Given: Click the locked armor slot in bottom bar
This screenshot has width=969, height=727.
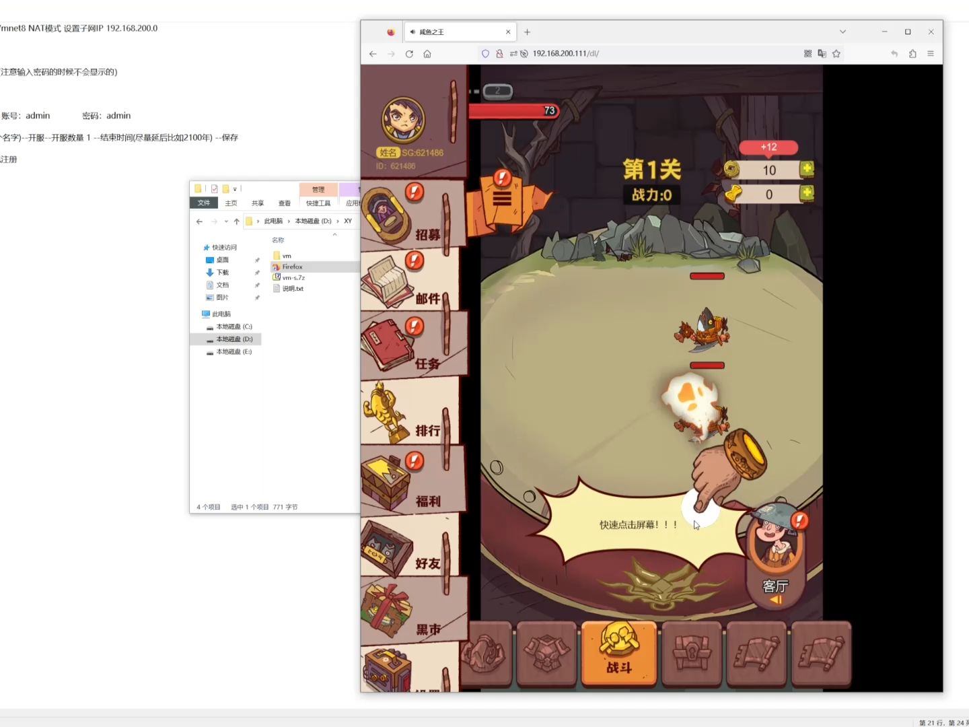Looking at the screenshot, I should 546,653.
